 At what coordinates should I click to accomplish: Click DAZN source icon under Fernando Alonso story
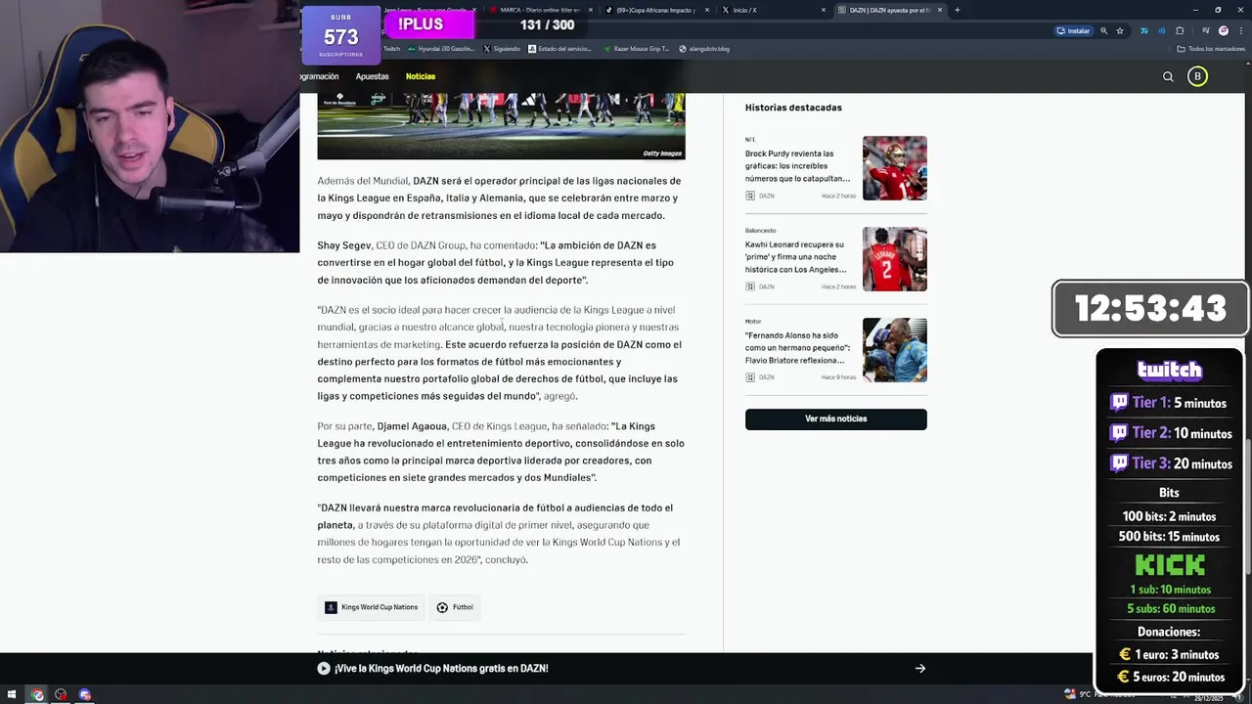click(x=750, y=377)
